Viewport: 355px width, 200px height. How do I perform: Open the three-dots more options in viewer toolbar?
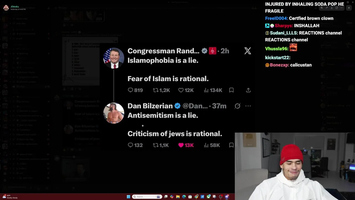(342, 8)
